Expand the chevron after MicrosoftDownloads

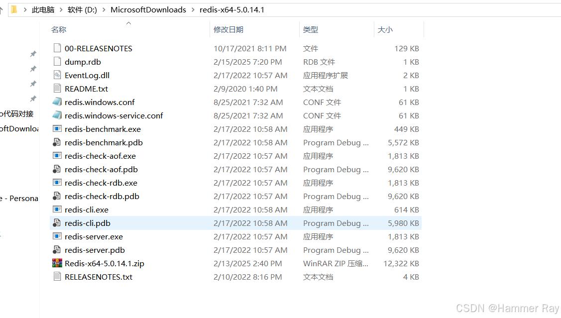(x=193, y=9)
